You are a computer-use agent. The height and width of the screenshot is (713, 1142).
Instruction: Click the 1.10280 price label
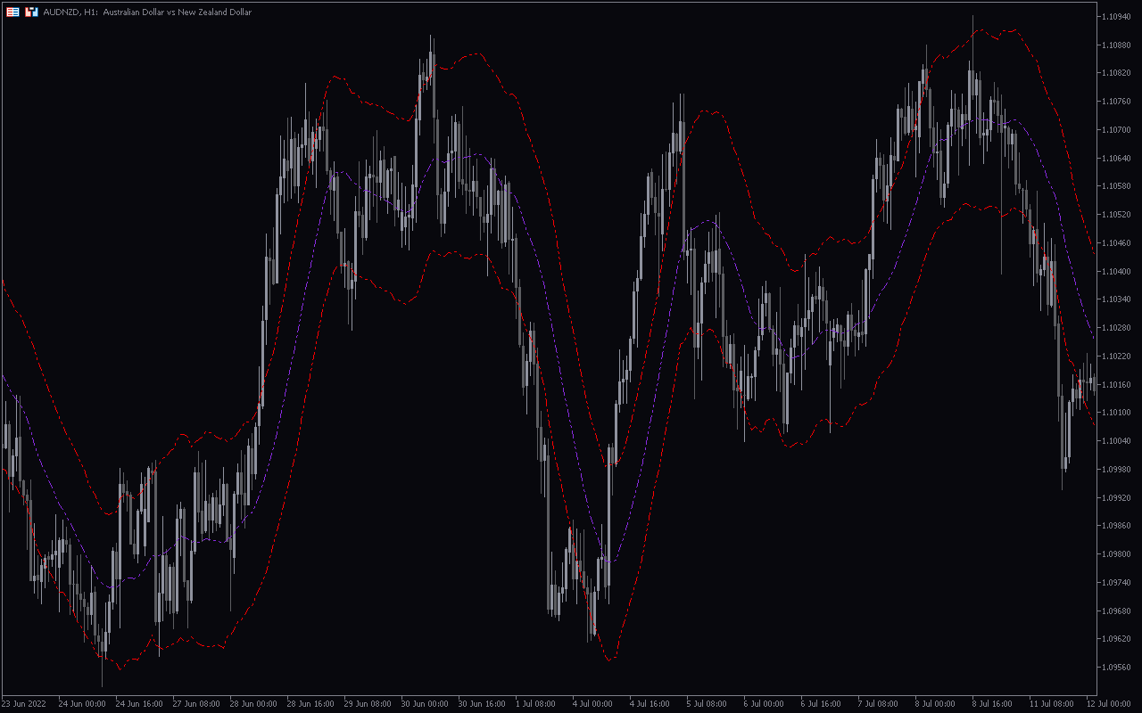(1117, 328)
